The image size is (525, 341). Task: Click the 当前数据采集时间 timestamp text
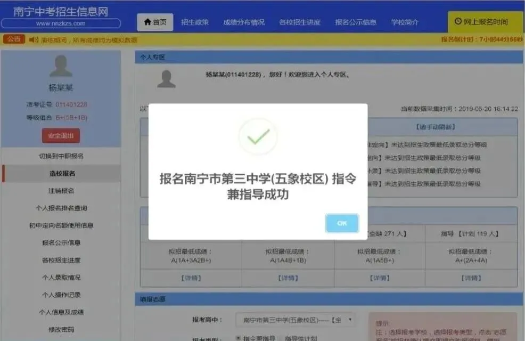coord(460,109)
